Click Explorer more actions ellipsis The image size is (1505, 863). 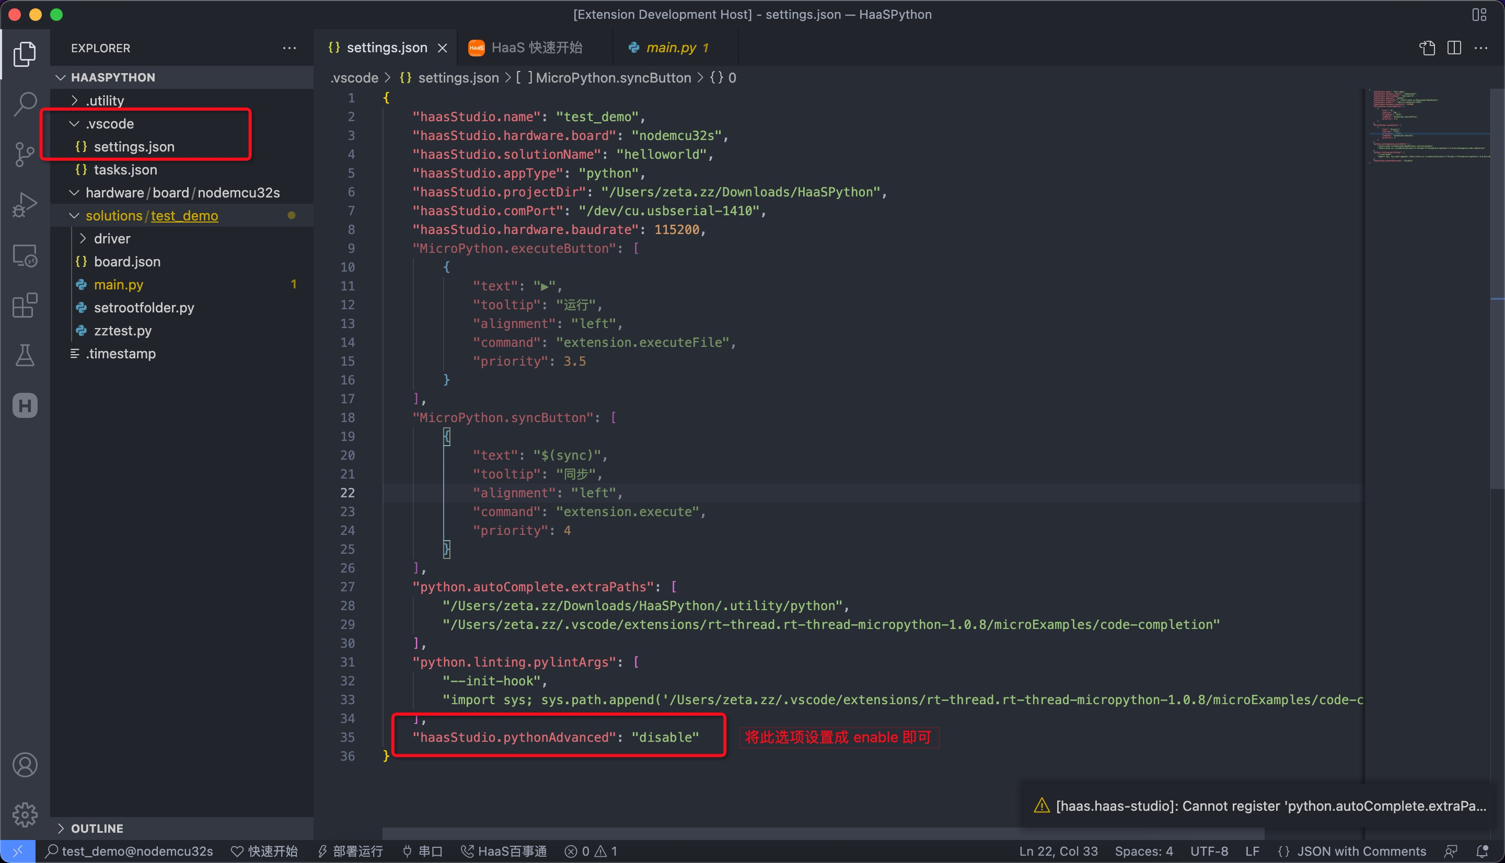290,48
